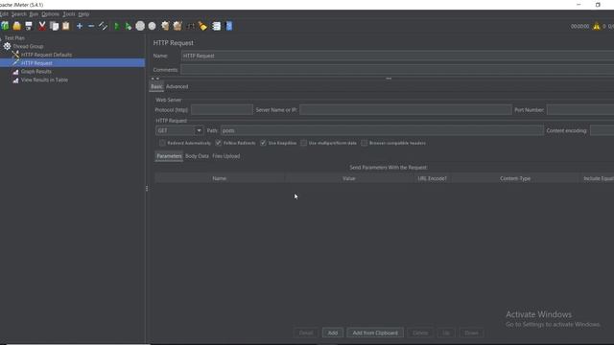Click the HTTP Request Defaults wrench icon
This screenshot has width=614, height=345.
15,55
